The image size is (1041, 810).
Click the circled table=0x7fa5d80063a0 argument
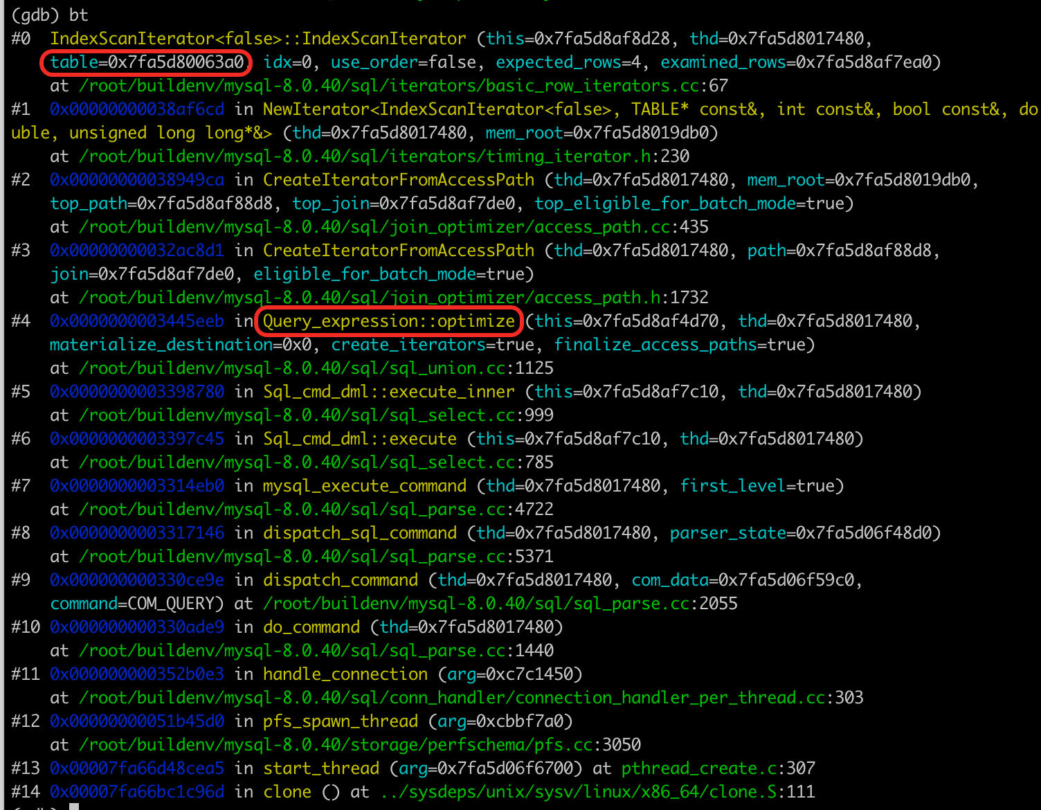(146, 62)
